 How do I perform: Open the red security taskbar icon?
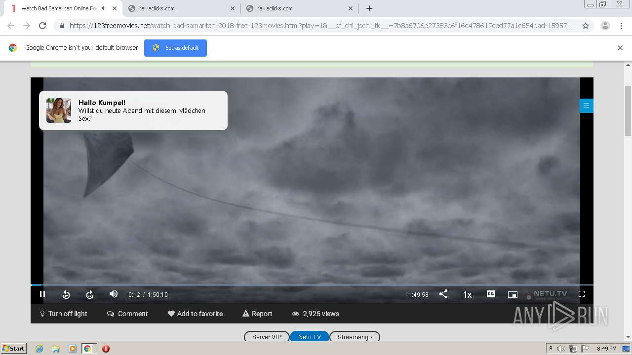pyautogui.click(x=106, y=349)
